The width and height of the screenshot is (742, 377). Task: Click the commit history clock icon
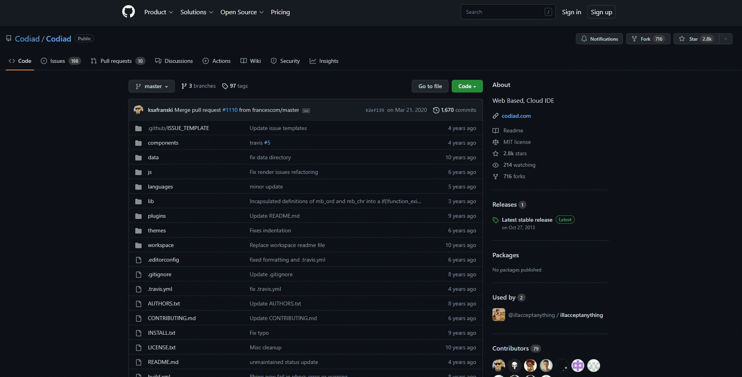pyautogui.click(x=436, y=110)
